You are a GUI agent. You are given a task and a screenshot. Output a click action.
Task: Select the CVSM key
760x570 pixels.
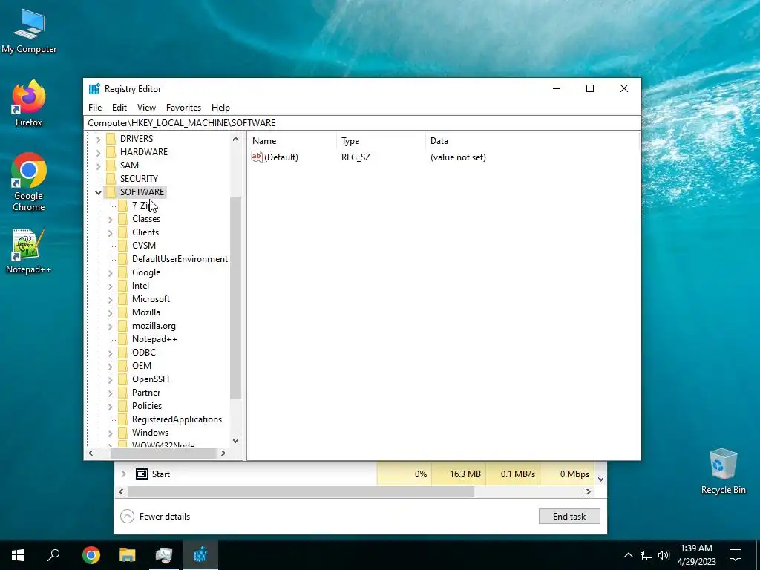144,246
